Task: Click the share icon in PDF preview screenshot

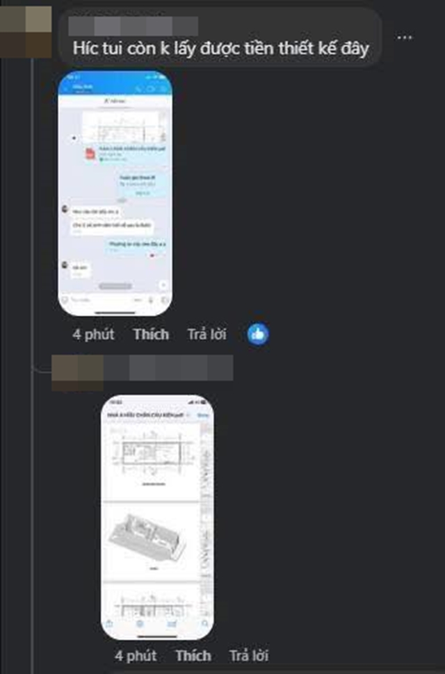Action: (110, 623)
